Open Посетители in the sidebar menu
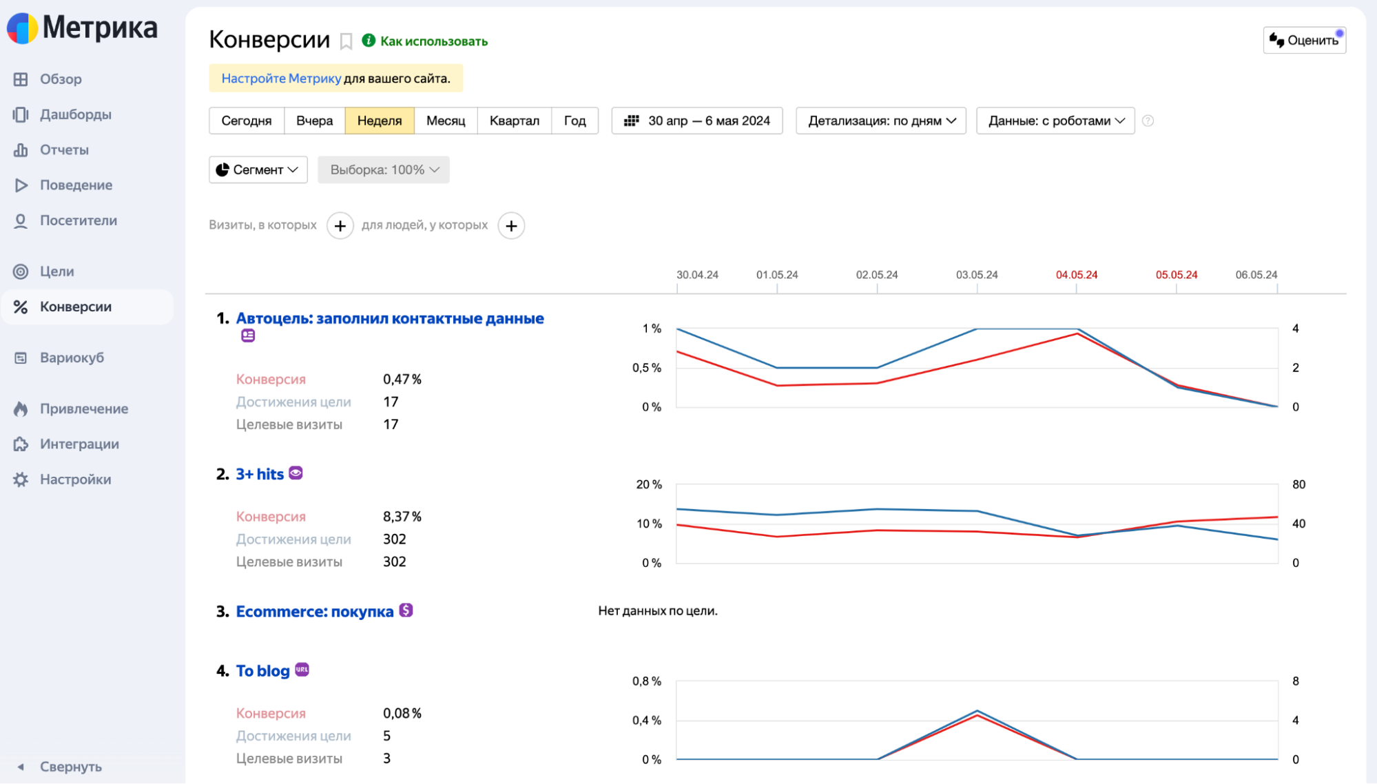This screenshot has height=784, width=1377. coord(79,220)
